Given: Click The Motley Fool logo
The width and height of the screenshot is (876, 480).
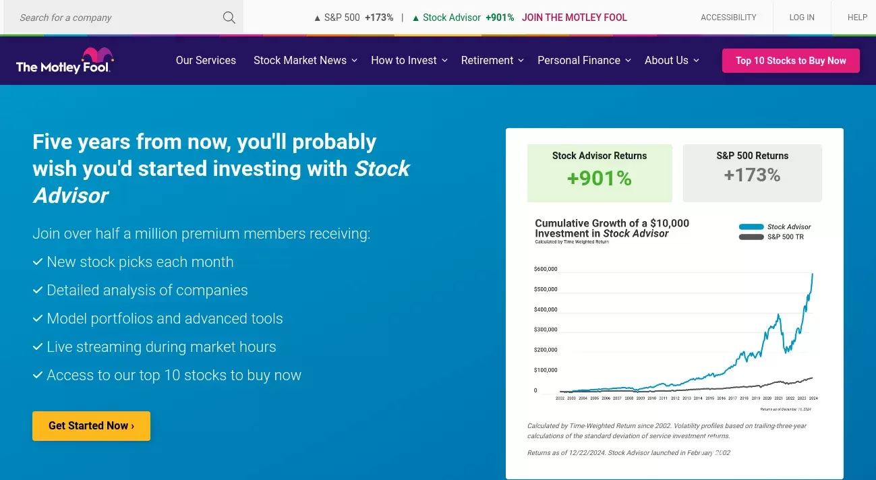Looking at the screenshot, I should 64,61.
